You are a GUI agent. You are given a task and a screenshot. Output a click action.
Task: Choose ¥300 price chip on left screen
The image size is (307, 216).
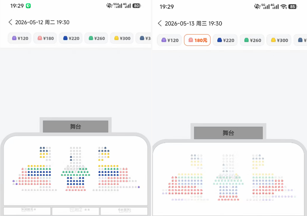point(122,38)
